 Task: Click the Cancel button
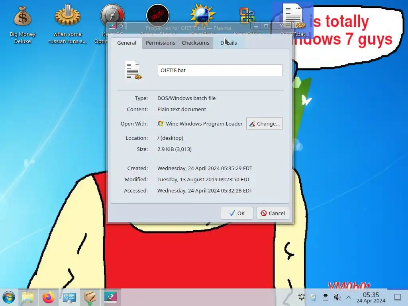(x=273, y=213)
